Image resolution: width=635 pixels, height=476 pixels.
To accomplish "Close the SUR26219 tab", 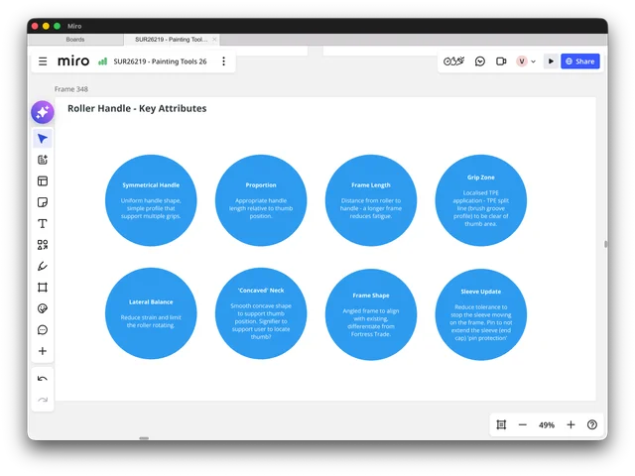I will [x=214, y=40].
